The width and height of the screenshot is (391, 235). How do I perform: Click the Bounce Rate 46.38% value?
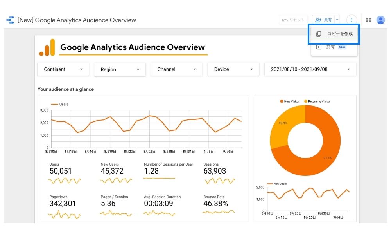pos(215,204)
